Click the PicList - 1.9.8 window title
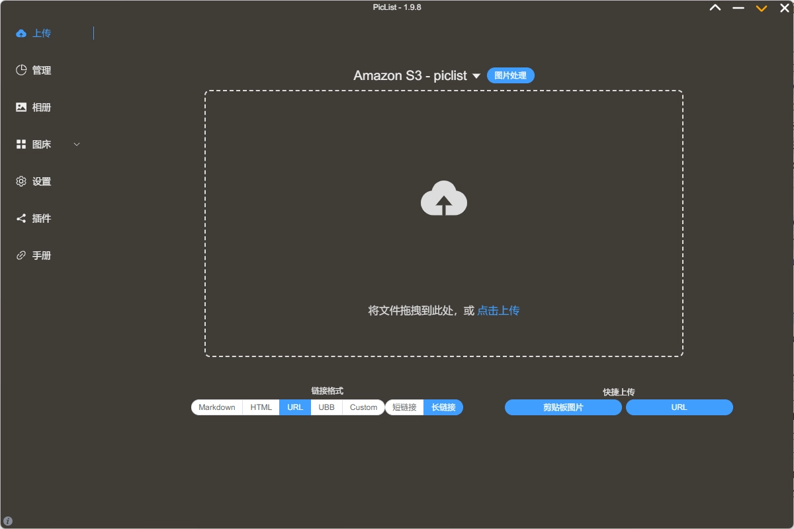794x529 pixels. (x=397, y=7)
